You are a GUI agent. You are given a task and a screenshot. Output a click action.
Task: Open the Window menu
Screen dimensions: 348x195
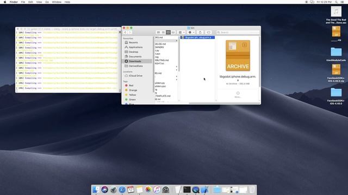click(57, 2)
